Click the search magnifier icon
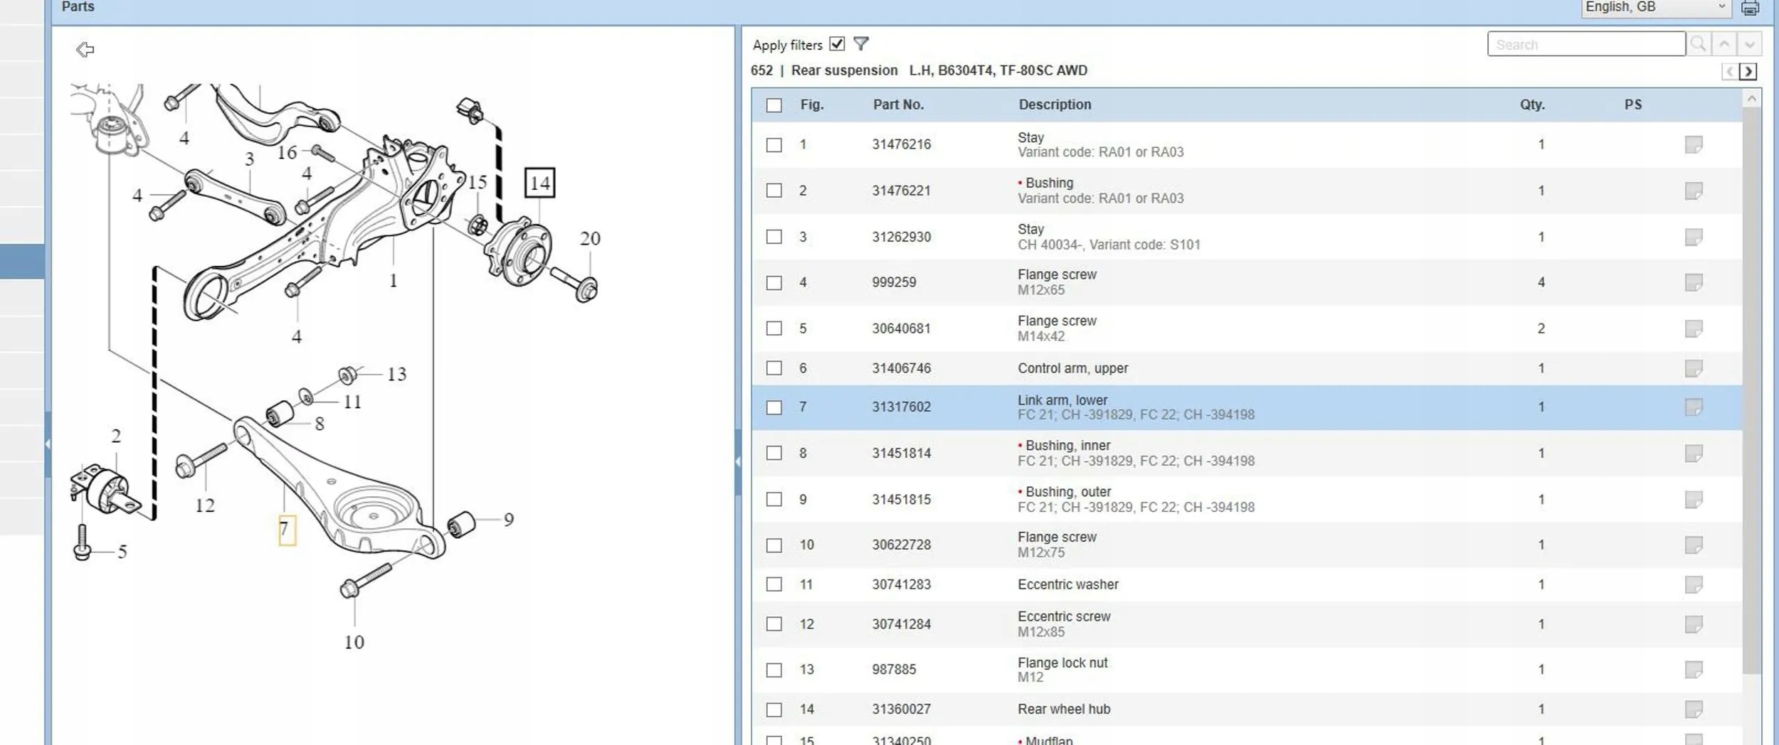The height and width of the screenshot is (745, 1779). (x=1698, y=44)
